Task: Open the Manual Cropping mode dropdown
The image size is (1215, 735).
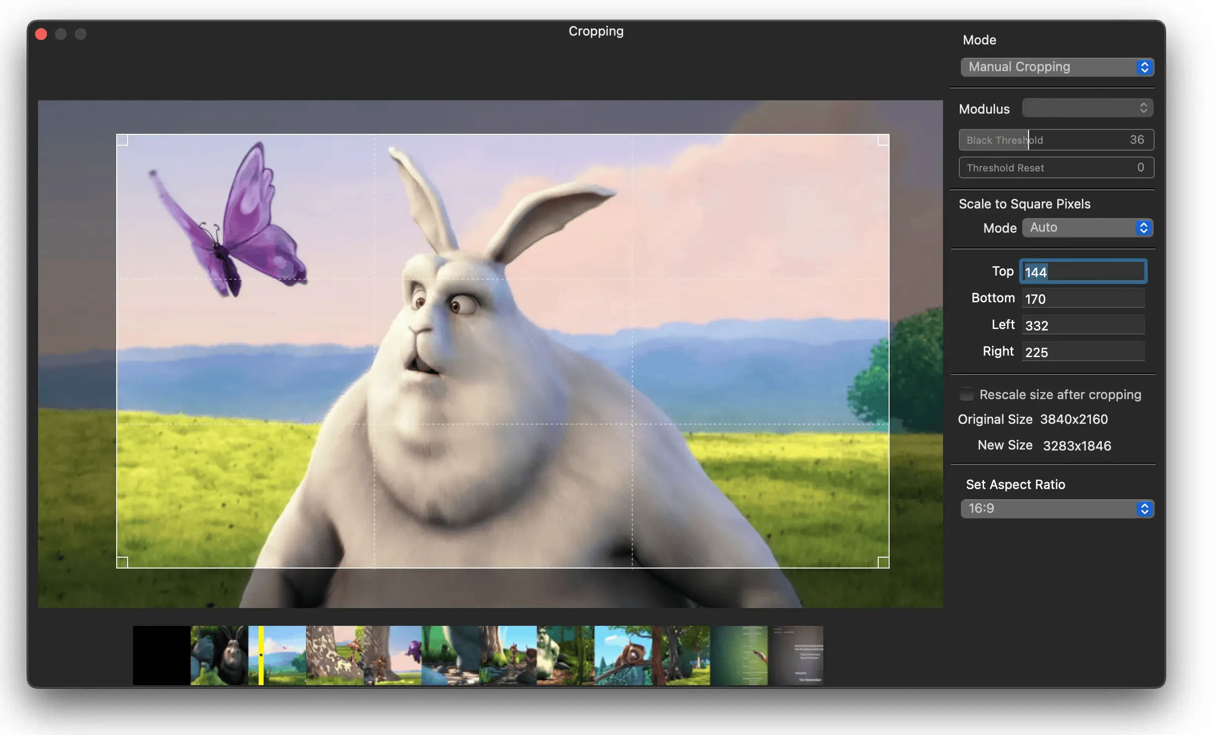Action: (1057, 67)
